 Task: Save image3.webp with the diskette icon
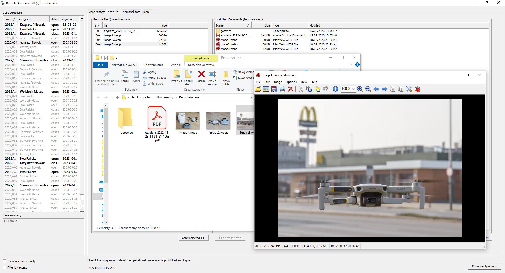coord(274,89)
